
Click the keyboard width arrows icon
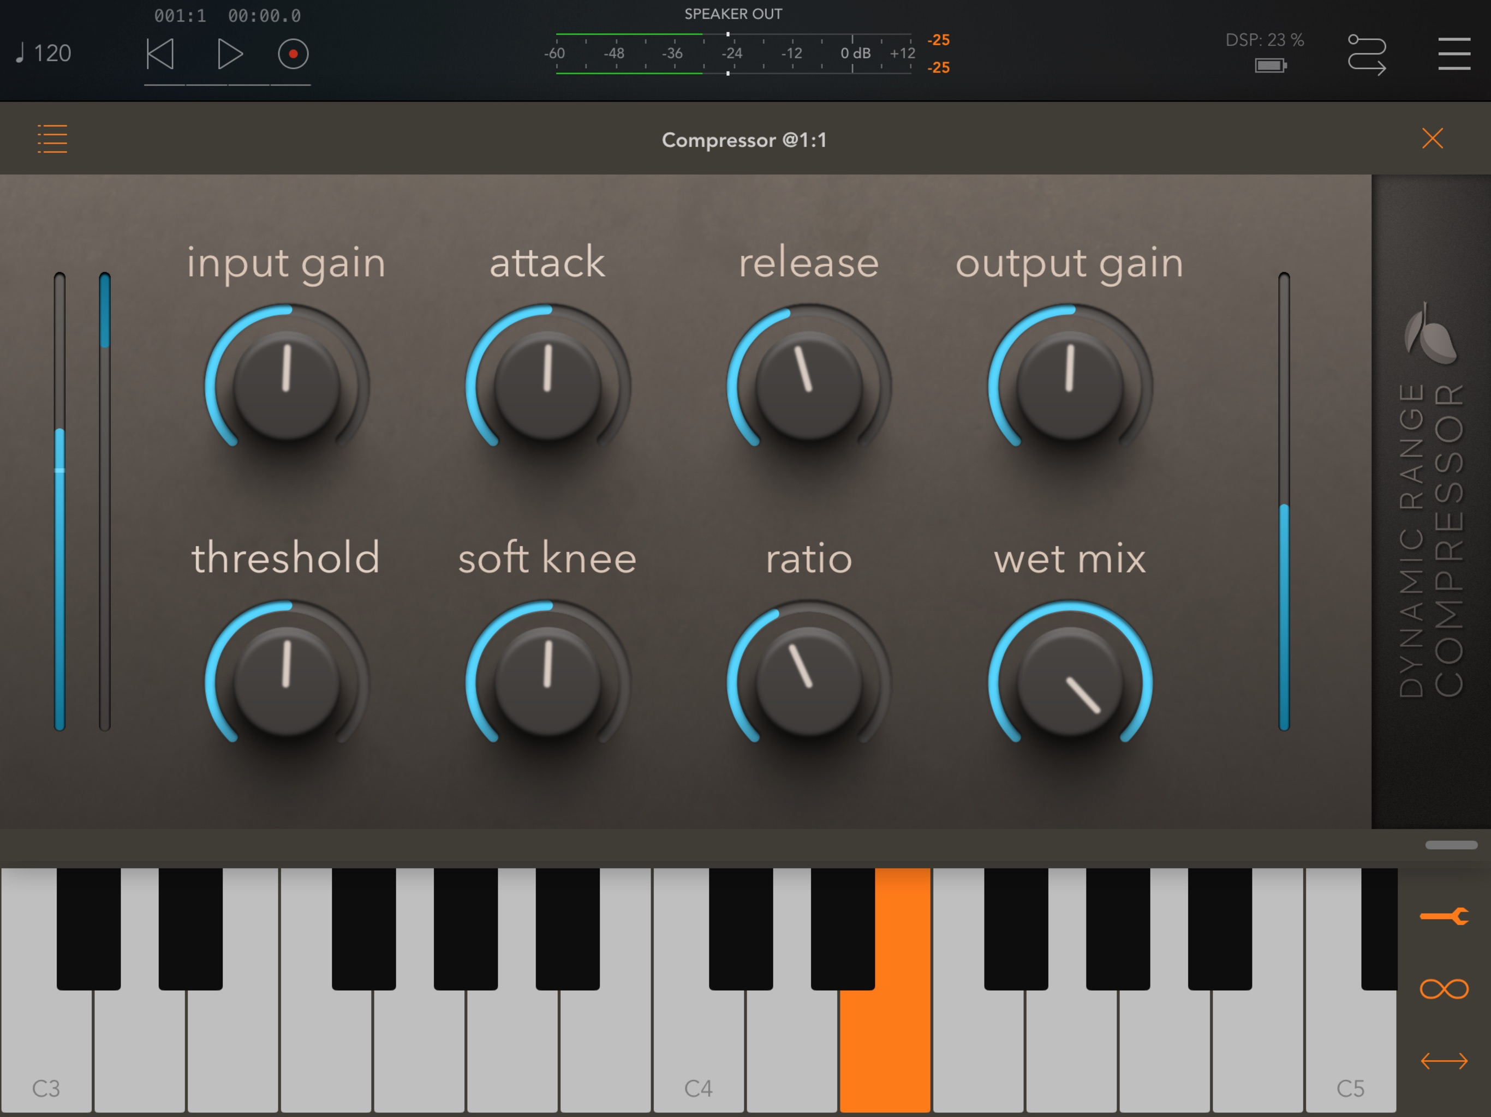[1444, 1061]
